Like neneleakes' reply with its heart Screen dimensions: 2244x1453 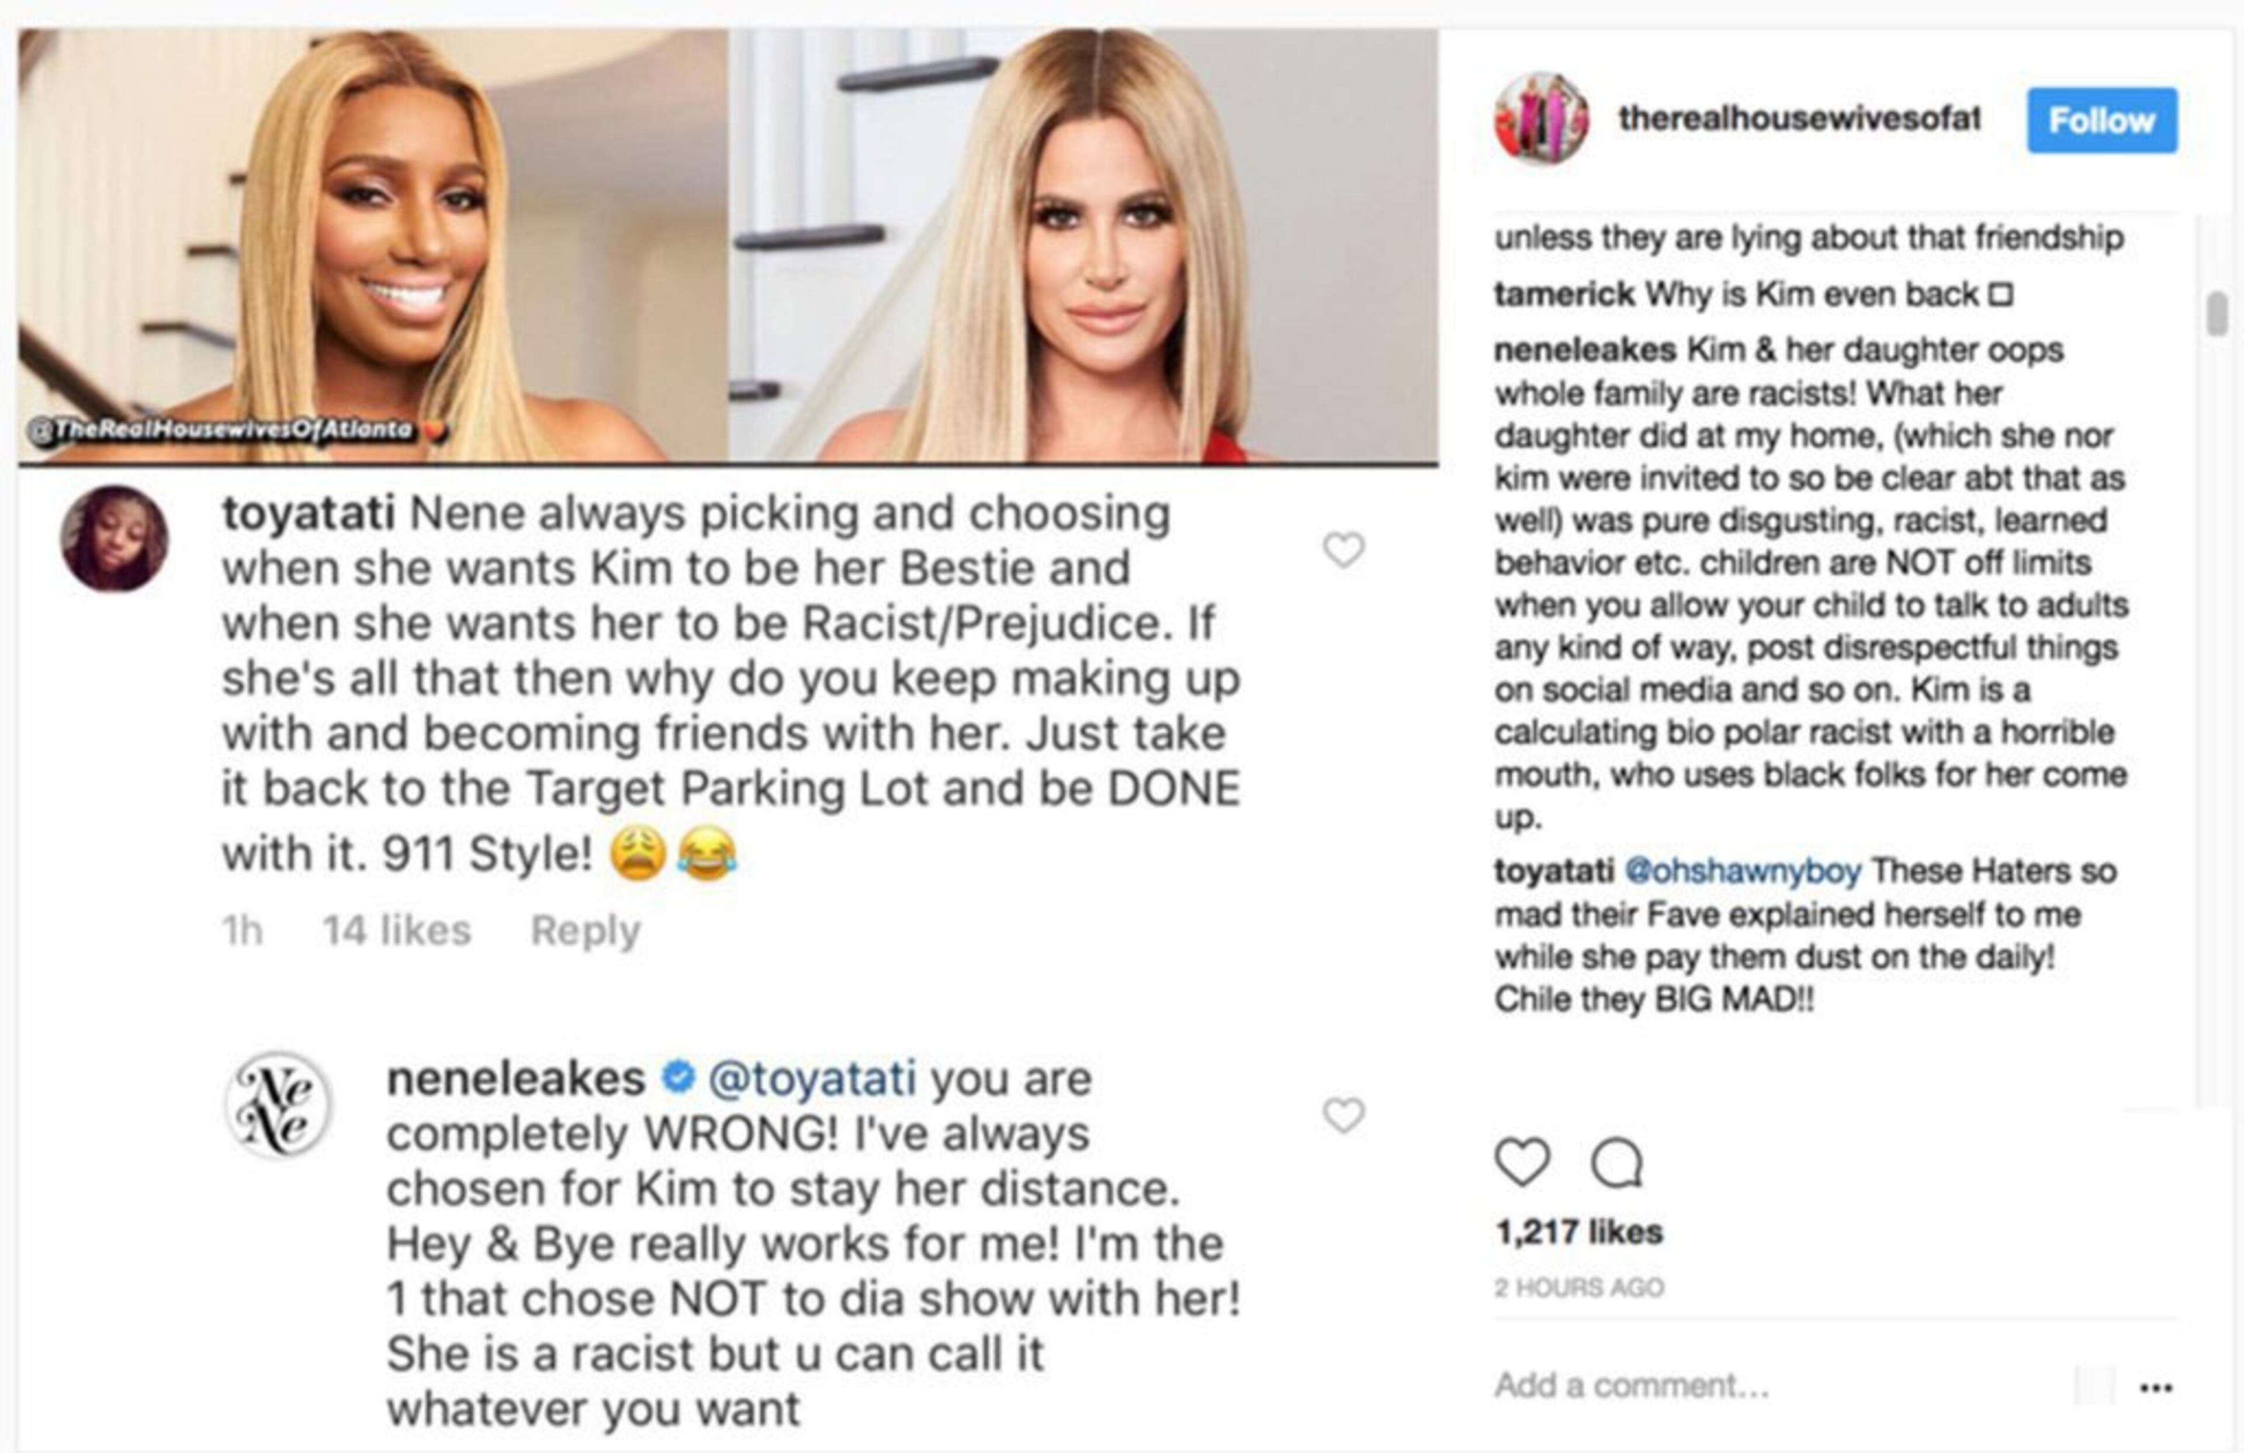pos(1343,1115)
